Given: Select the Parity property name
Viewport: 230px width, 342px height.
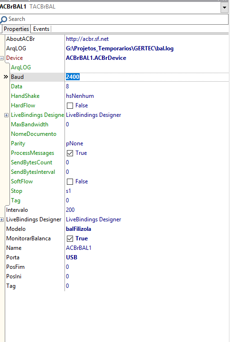Looking at the screenshot, I should pyautogui.click(x=18, y=143).
